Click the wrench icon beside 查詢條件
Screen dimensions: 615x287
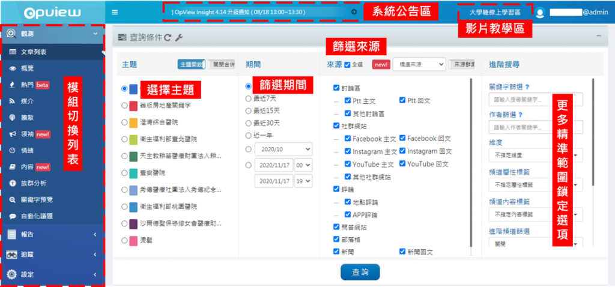pos(178,38)
